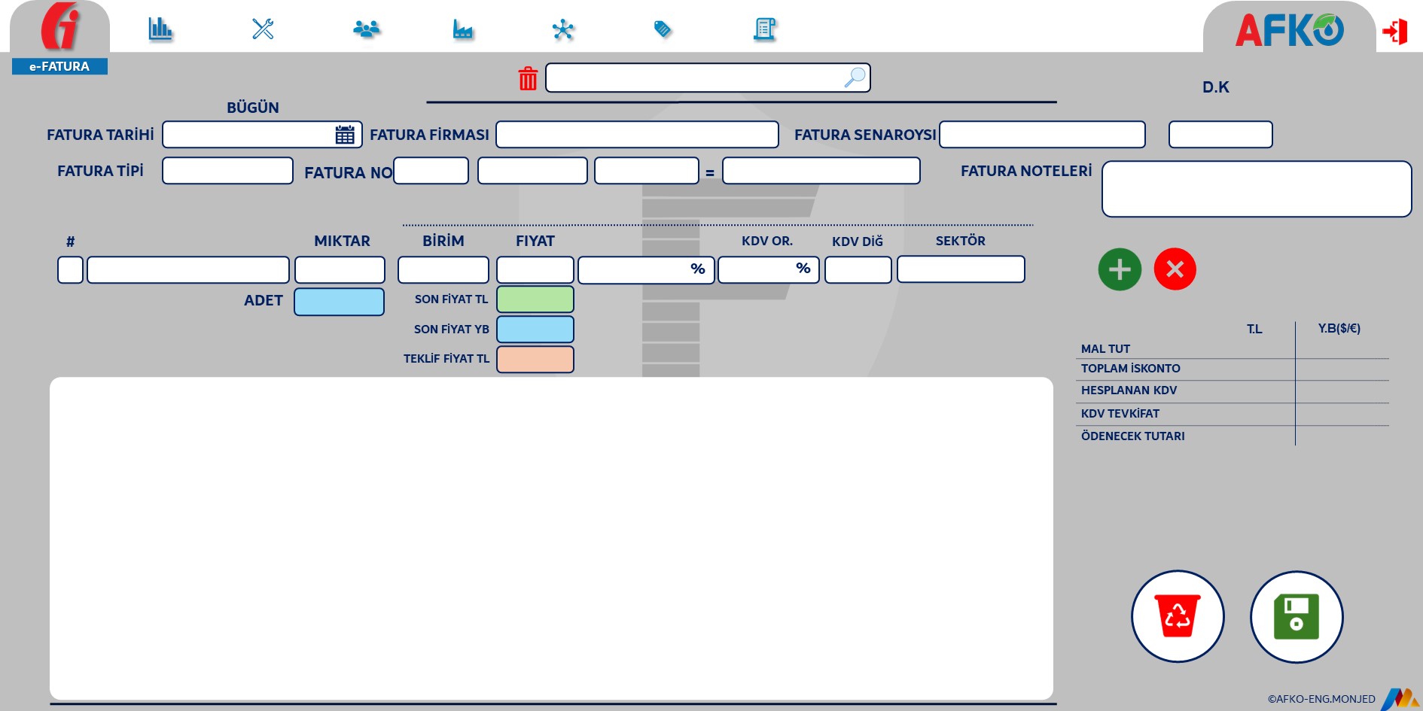1423x711 pixels.
Task: Open the network nodes icon
Action: tap(563, 29)
